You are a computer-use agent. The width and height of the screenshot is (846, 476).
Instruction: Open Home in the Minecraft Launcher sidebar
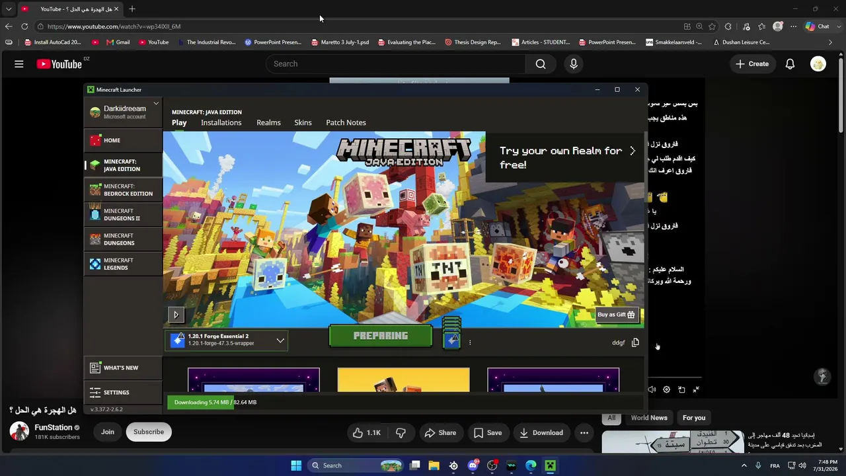click(123, 140)
